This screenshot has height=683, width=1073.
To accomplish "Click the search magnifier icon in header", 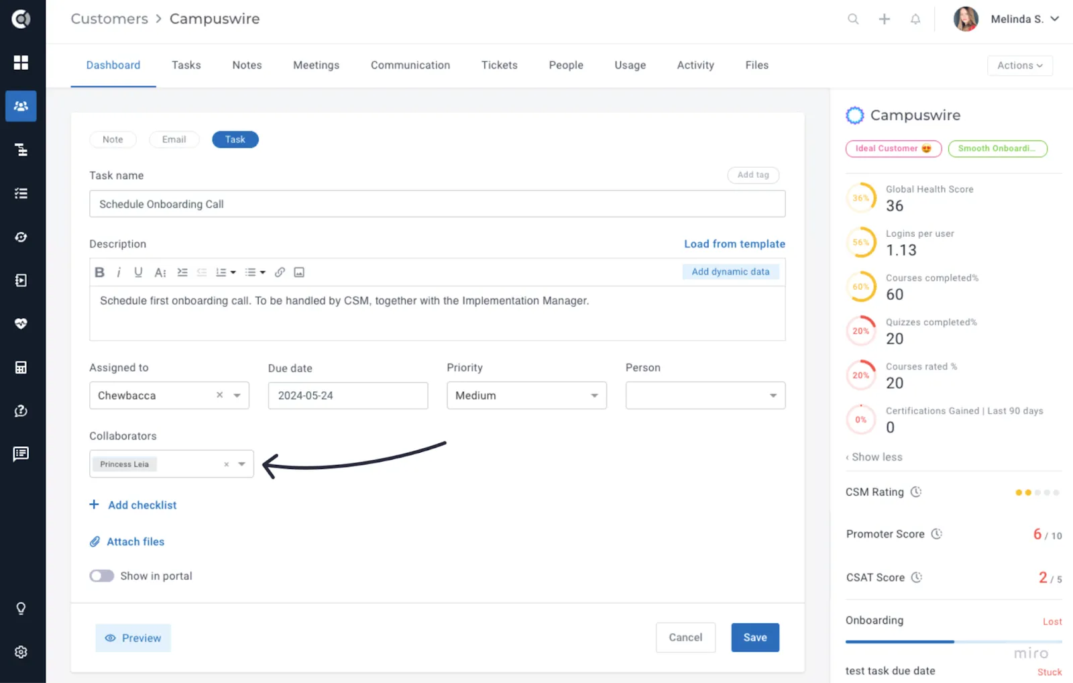I will pos(853,19).
